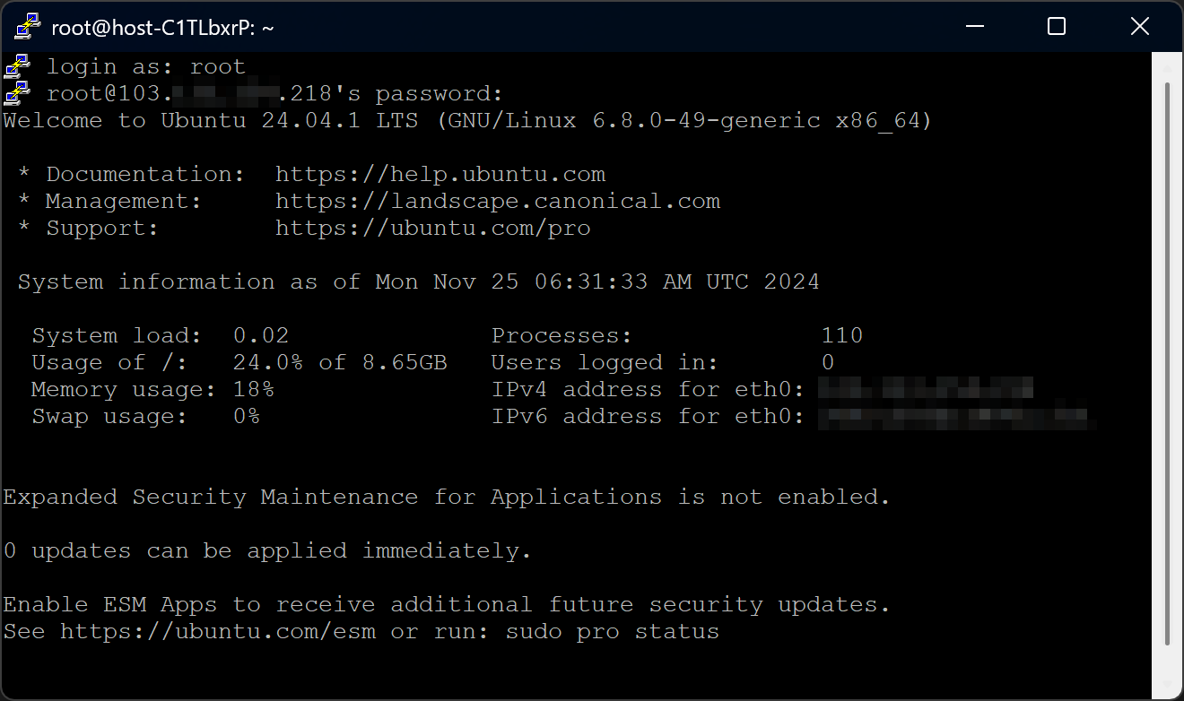Click the Memory usage 18% value
1184x701 pixels.
pyautogui.click(x=254, y=389)
